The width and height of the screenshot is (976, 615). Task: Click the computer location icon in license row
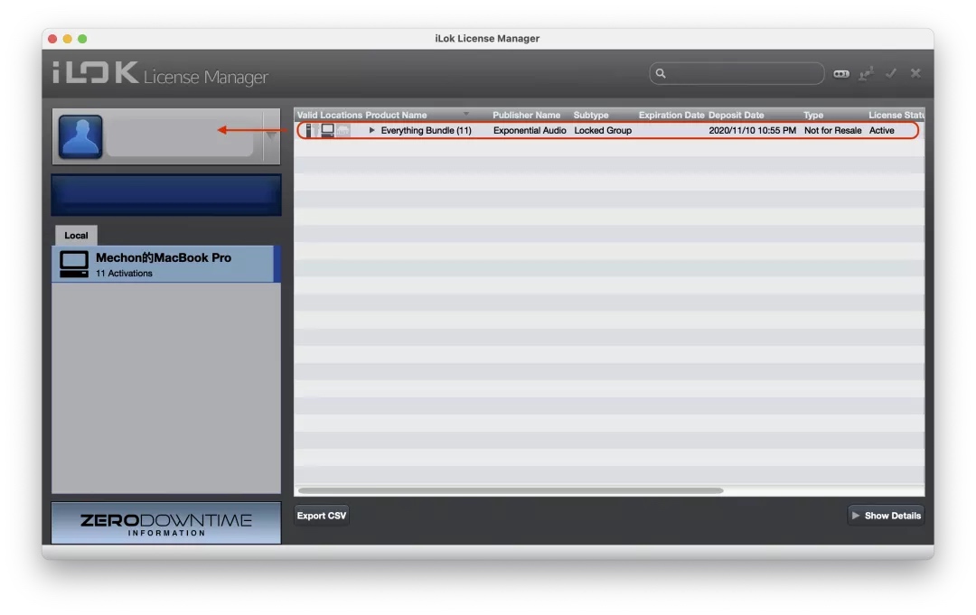coord(327,131)
